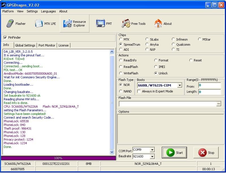Open the Settings menu

(x=32, y=11)
